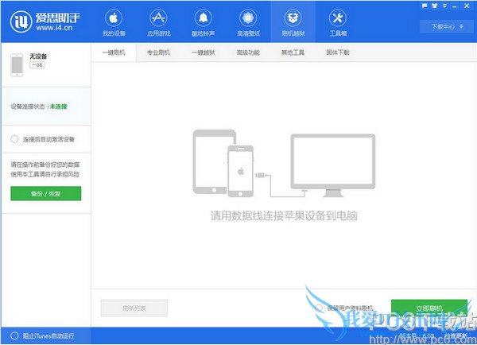
Task: Click the --GB storage capacity label
Action: coord(37,65)
